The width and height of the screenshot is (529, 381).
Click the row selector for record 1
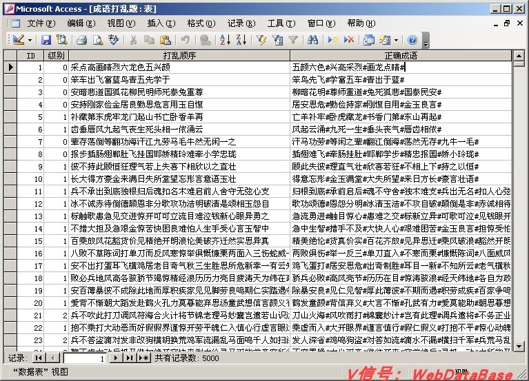coord(10,68)
